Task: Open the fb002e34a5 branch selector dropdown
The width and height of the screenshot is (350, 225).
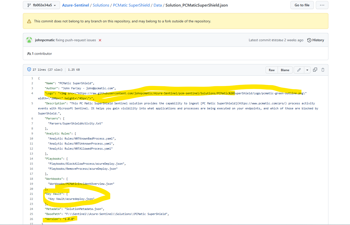Action: (x=41, y=5)
